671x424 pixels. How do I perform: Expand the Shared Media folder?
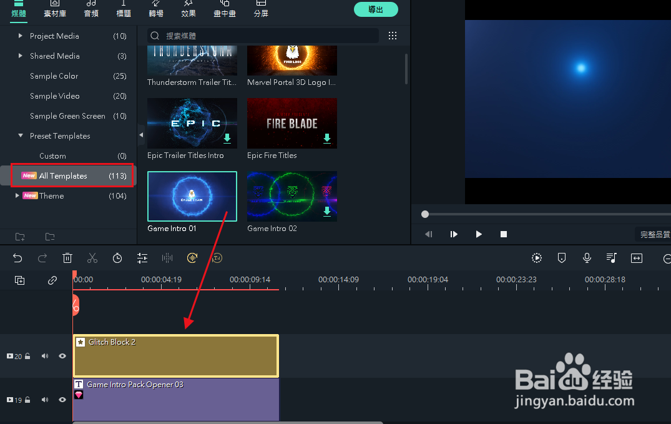20,56
